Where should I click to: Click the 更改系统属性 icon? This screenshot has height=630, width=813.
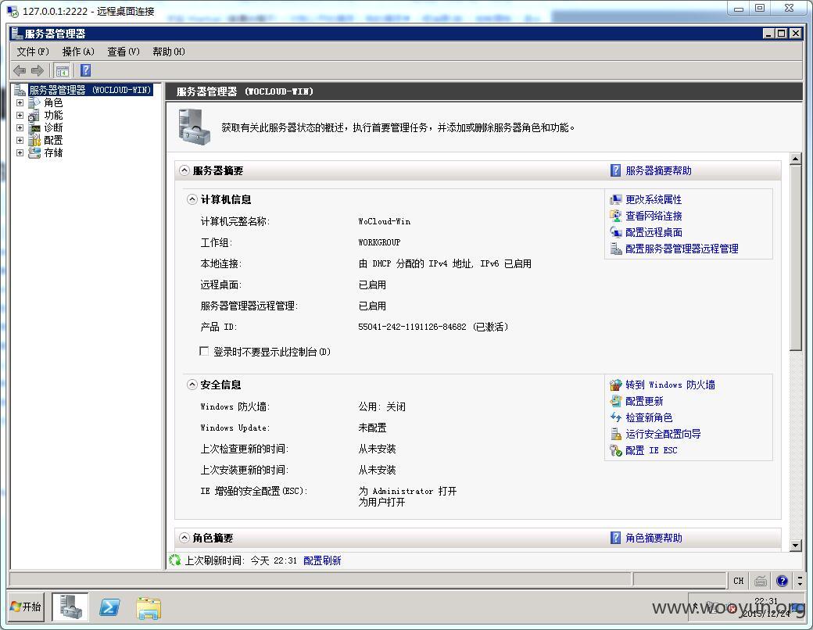pos(615,199)
